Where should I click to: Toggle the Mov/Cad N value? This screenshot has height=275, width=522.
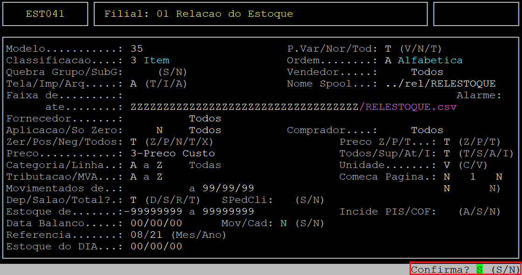point(283,223)
